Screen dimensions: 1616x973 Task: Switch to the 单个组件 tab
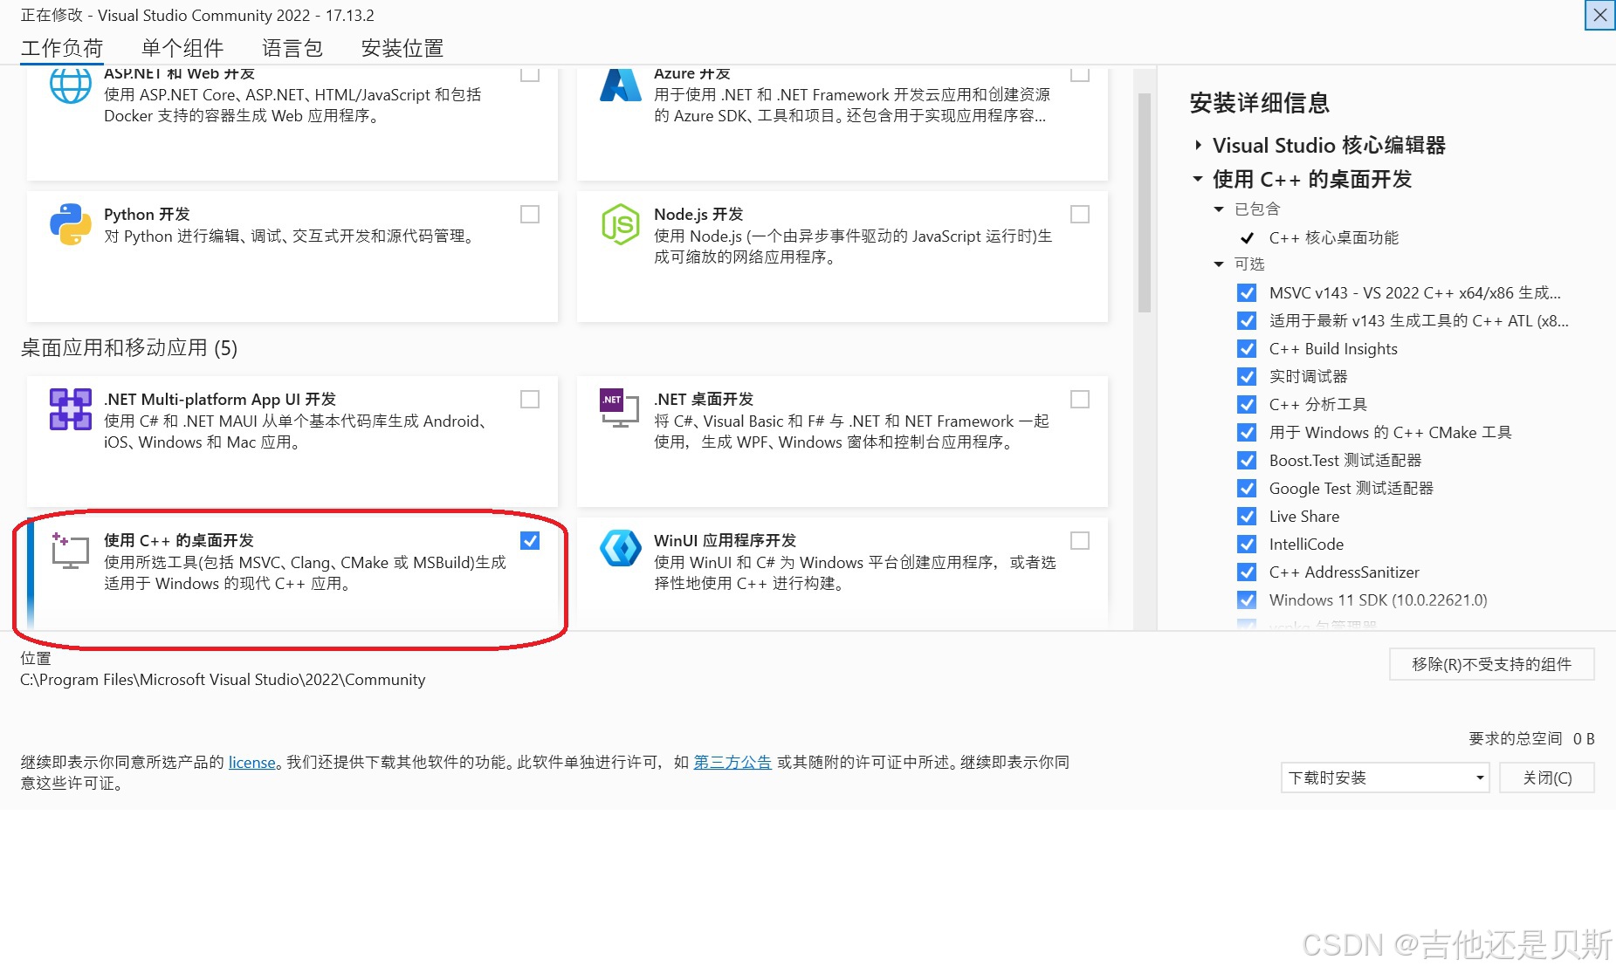tap(182, 48)
